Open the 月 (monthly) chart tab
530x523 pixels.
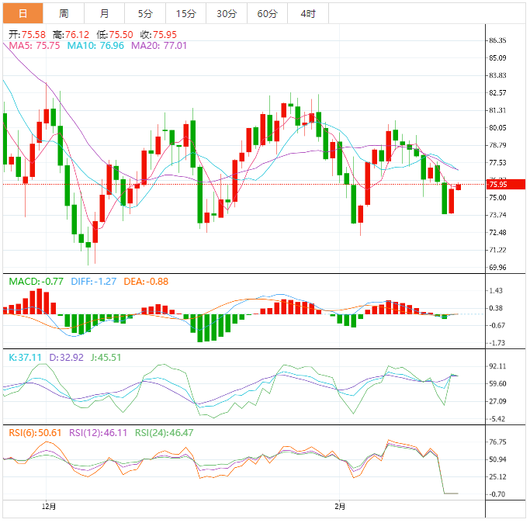(x=104, y=13)
